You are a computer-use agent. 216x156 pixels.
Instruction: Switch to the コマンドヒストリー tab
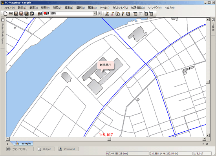point(20,149)
